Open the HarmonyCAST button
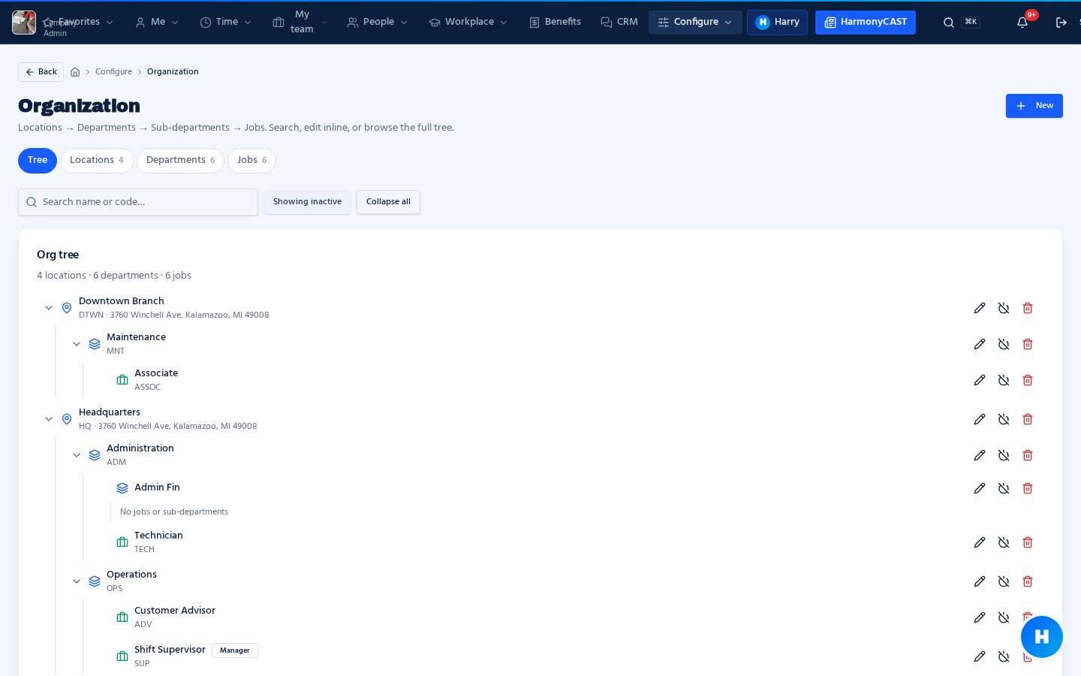This screenshot has height=676, width=1081. (x=866, y=23)
